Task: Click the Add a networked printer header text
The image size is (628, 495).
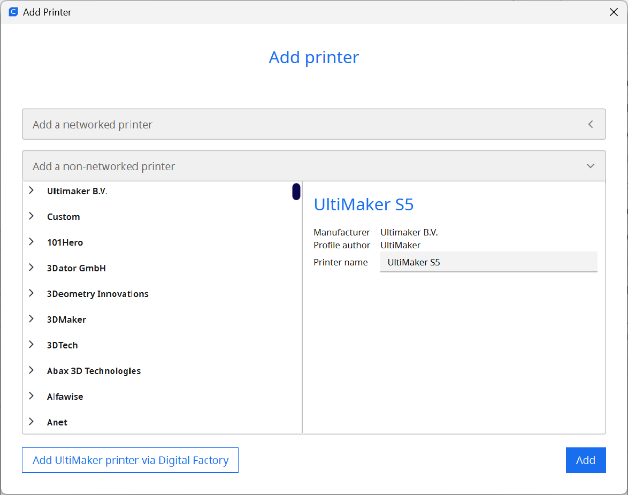Action: pos(93,125)
